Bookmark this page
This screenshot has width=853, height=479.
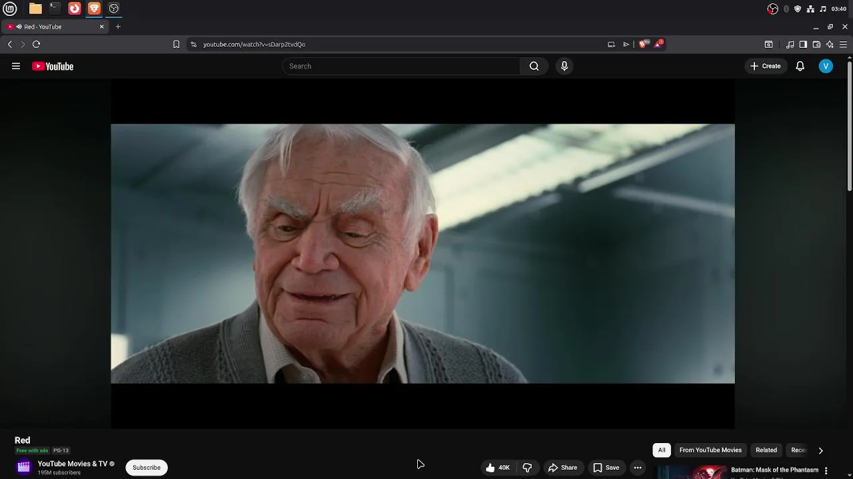pyautogui.click(x=176, y=44)
